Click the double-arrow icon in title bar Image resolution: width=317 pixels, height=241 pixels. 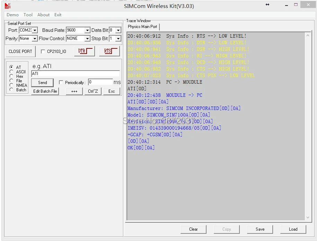267,4
